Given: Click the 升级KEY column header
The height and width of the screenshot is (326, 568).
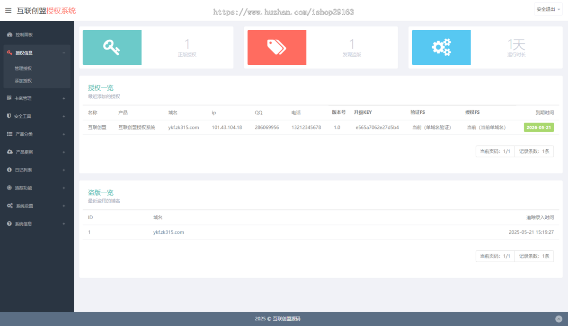Looking at the screenshot, I should pyautogui.click(x=363, y=112).
